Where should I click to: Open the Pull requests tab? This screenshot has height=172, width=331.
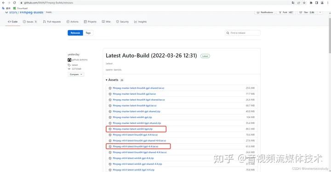52,21
